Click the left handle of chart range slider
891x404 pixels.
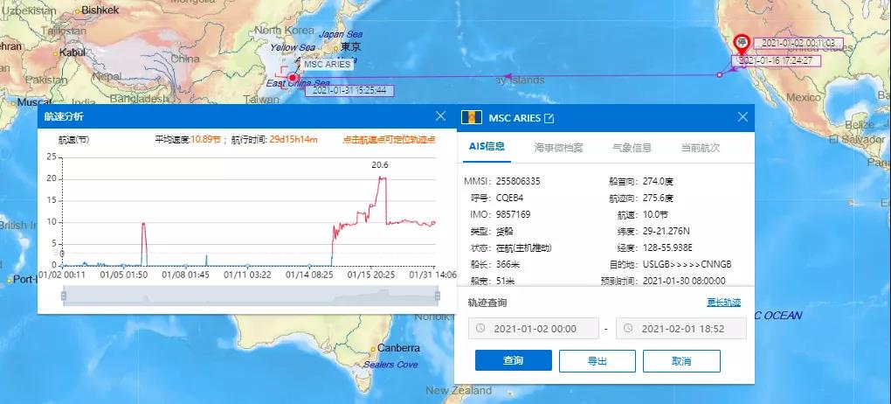62,296
